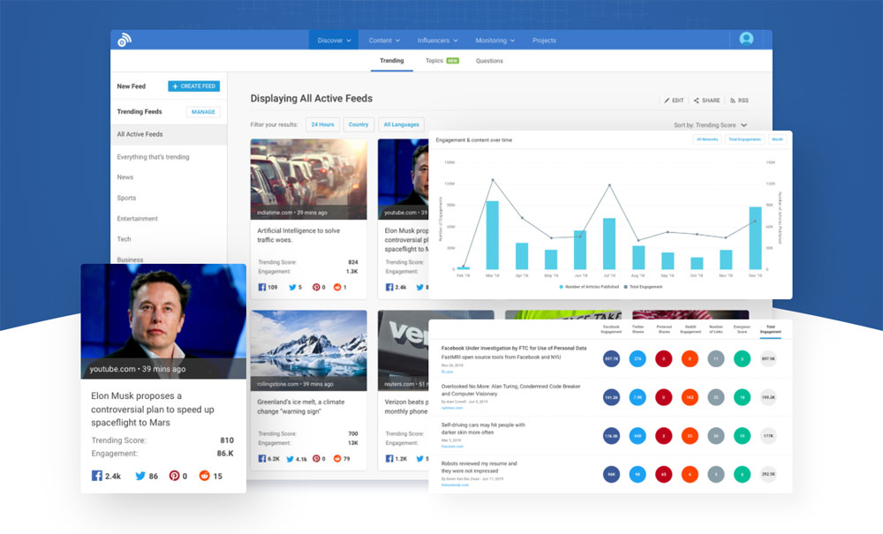The height and width of the screenshot is (534, 883).
Task: Open 'Facebook Under Investigation by FTC' article
Action: [514, 349]
